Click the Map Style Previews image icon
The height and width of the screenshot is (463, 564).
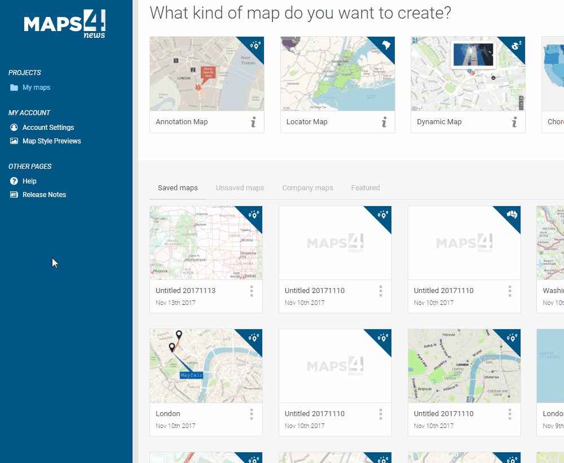pyautogui.click(x=14, y=141)
